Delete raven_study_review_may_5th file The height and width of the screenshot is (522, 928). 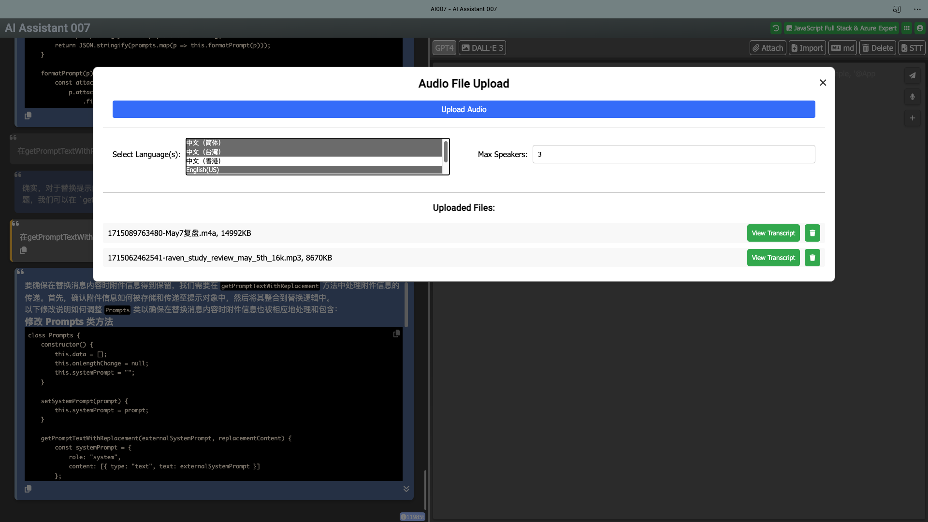pos(812,258)
